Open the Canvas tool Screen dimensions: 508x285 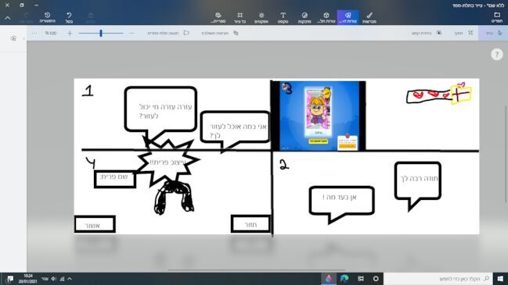(240, 17)
